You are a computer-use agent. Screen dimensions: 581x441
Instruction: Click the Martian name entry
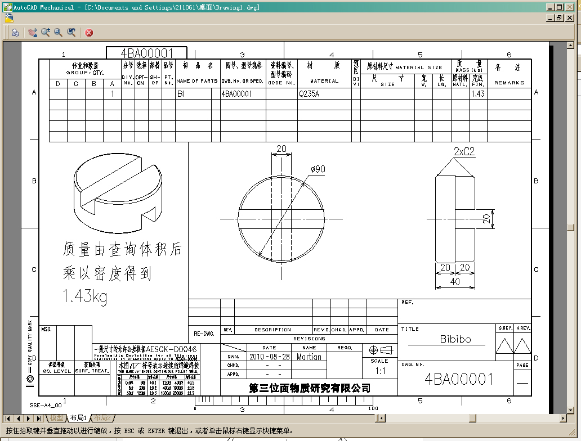(309, 357)
